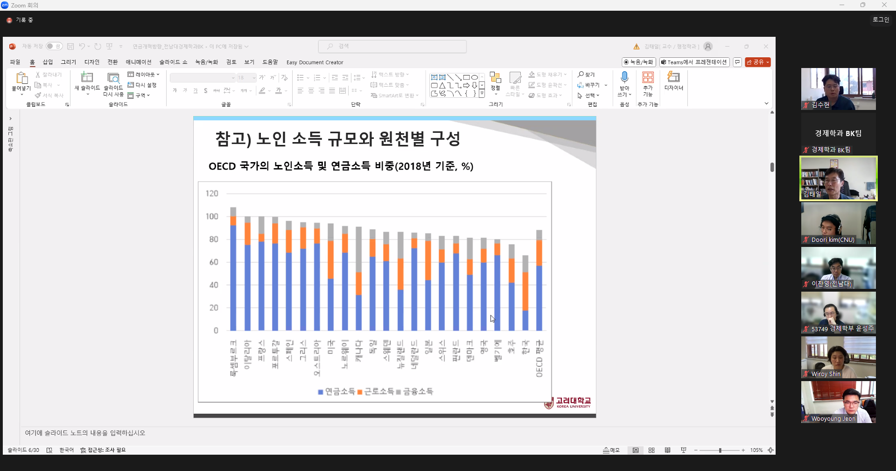This screenshot has width=896, height=471.
Task: Toggle the AutoSave (자동 저장) switch
Action: (x=54, y=46)
